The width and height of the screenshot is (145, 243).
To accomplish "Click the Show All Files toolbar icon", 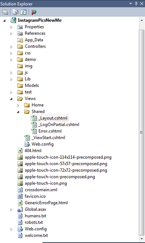I will 15,12.
